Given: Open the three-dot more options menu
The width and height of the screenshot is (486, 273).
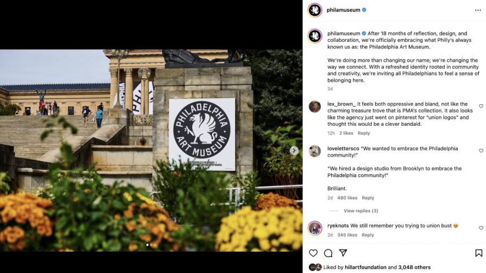Looking at the screenshot, I should pos(478,10).
